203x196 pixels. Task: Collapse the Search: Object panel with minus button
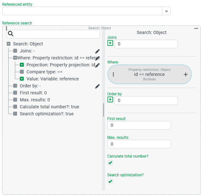[196, 29]
